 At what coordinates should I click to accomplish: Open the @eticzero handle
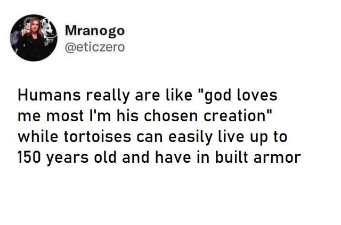[x=94, y=47]
